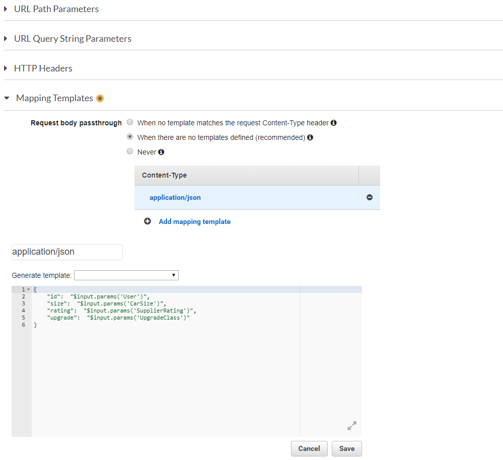The height and width of the screenshot is (460, 503).
Task: Open the Generate template dropdown
Action: pos(126,275)
